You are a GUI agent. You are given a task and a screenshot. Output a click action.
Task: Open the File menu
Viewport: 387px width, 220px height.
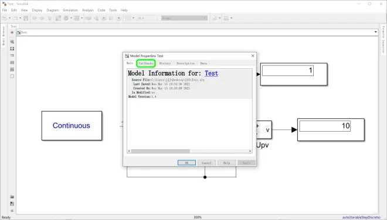(x=5, y=11)
